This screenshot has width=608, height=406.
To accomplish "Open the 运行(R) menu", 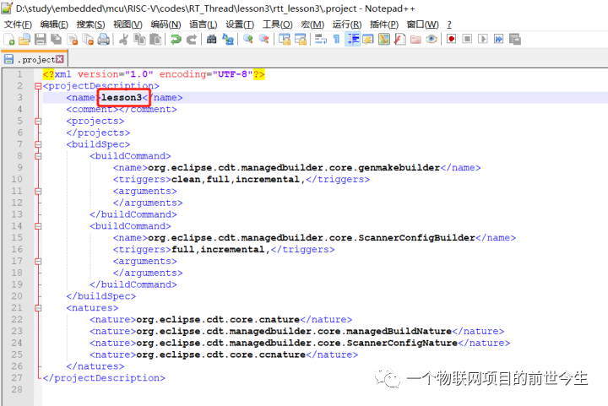I will point(347,24).
